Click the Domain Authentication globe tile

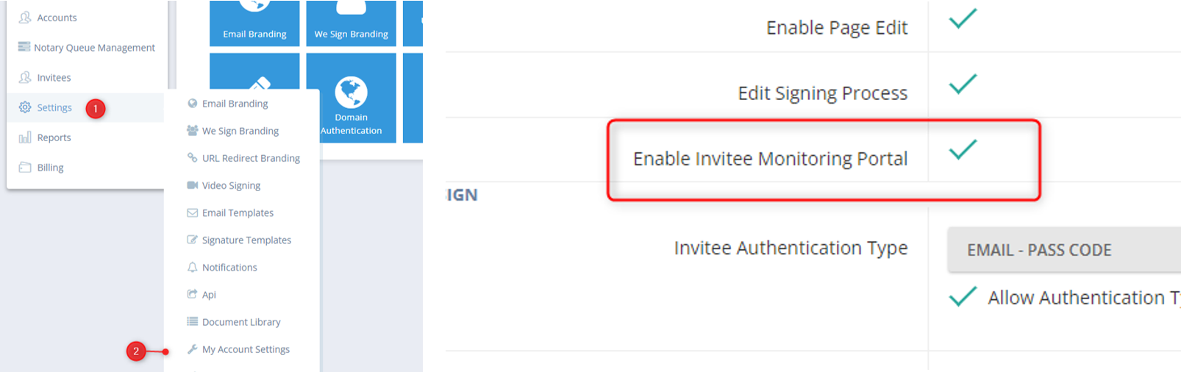[x=351, y=99]
